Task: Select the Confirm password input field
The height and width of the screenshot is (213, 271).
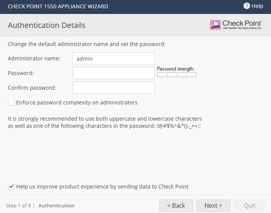Action: tap(113, 87)
